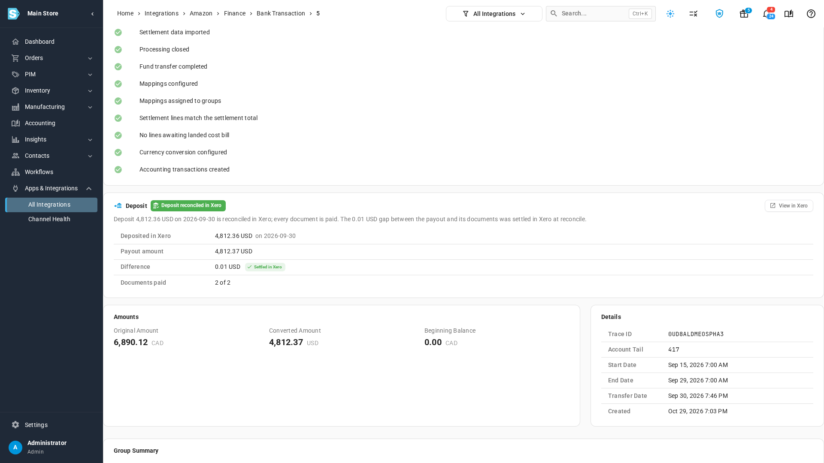The width and height of the screenshot is (824, 463).
Task: Go to Home breadcrumb
Action: [125, 13]
